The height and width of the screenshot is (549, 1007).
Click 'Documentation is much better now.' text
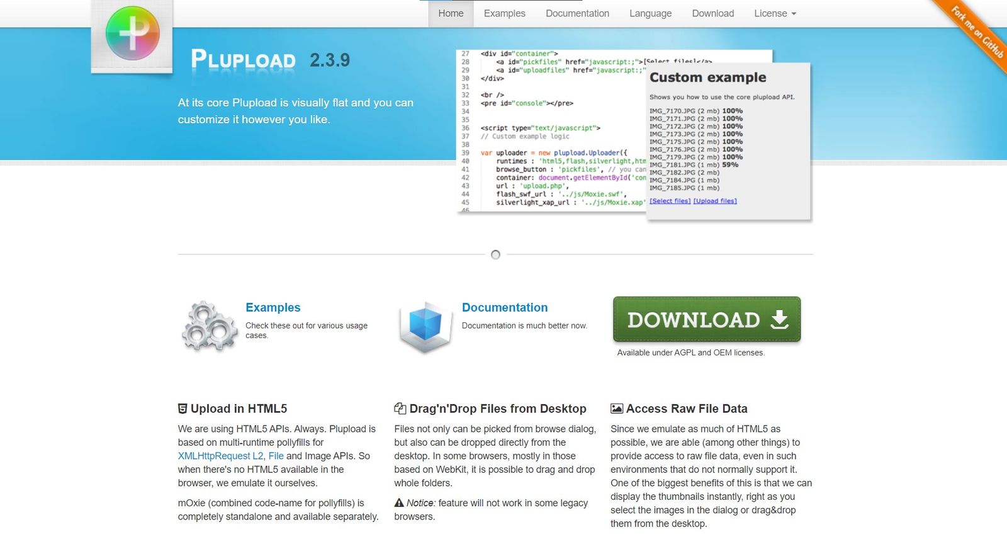(524, 325)
